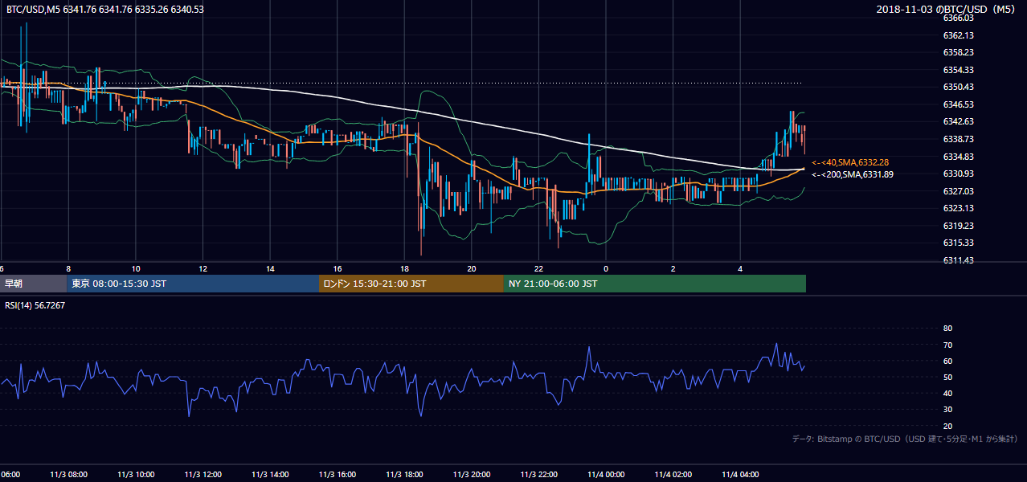Click RSI axis level 70
Image resolution: width=1027 pixels, height=482 pixels.
click(947, 345)
